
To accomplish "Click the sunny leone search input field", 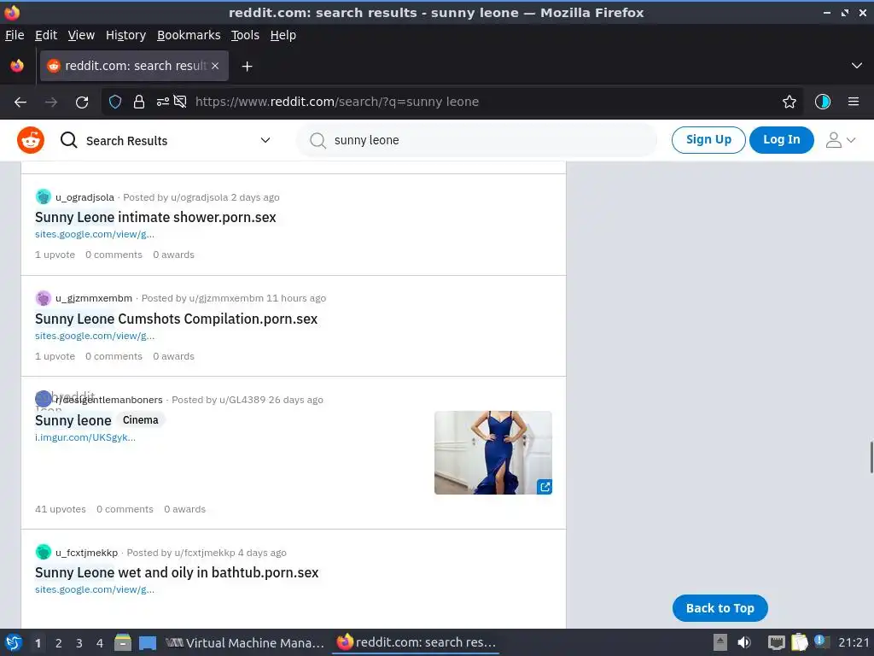I will click(x=476, y=140).
